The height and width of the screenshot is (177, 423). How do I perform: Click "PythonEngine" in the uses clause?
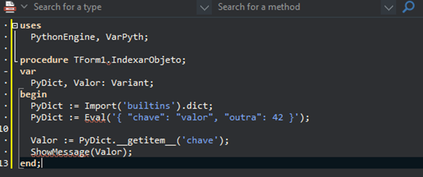(x=63, y=37)
